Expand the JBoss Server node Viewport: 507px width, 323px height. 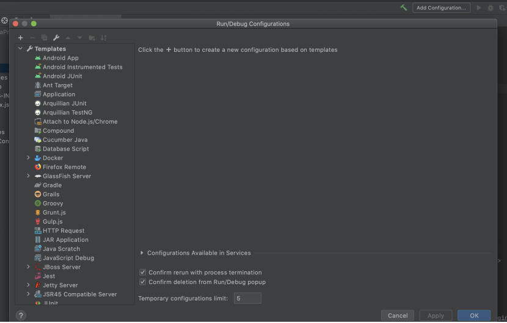coord(29,267)
